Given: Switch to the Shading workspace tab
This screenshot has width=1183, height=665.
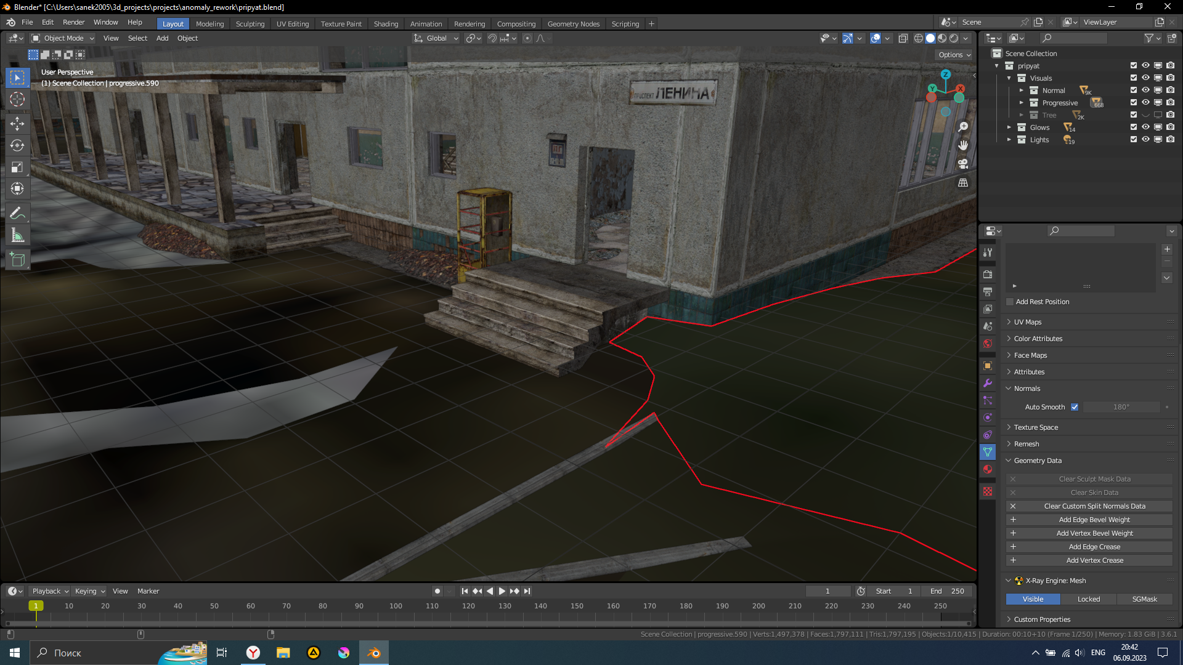Looking at the screenshot, I should click(x=386, y=24).
